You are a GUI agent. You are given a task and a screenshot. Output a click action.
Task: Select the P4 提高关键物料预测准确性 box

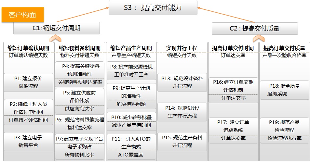click(x=80, y=70)
